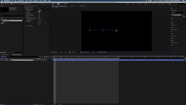Viewport: 186px width, 105px height.
Task: Click the Home icon in toolbar
Action: click(1, 4)
